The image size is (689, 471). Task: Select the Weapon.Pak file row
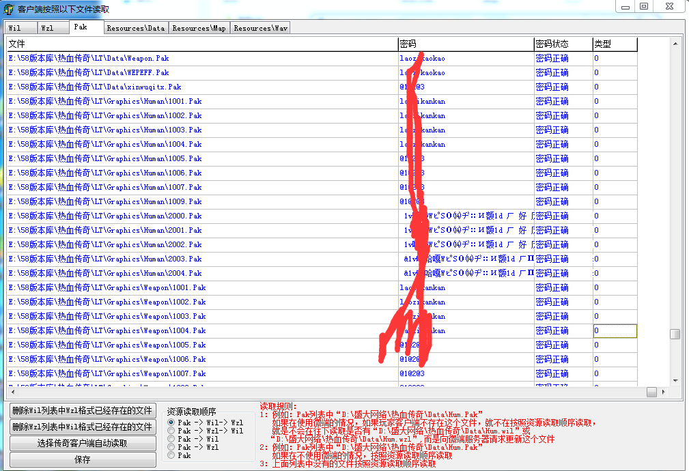[x=89, y=59]
